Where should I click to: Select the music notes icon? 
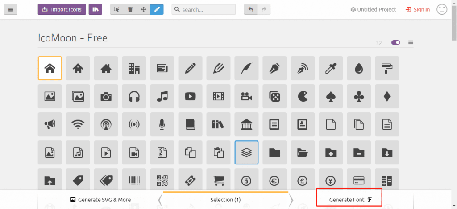[x=162, y=96]
